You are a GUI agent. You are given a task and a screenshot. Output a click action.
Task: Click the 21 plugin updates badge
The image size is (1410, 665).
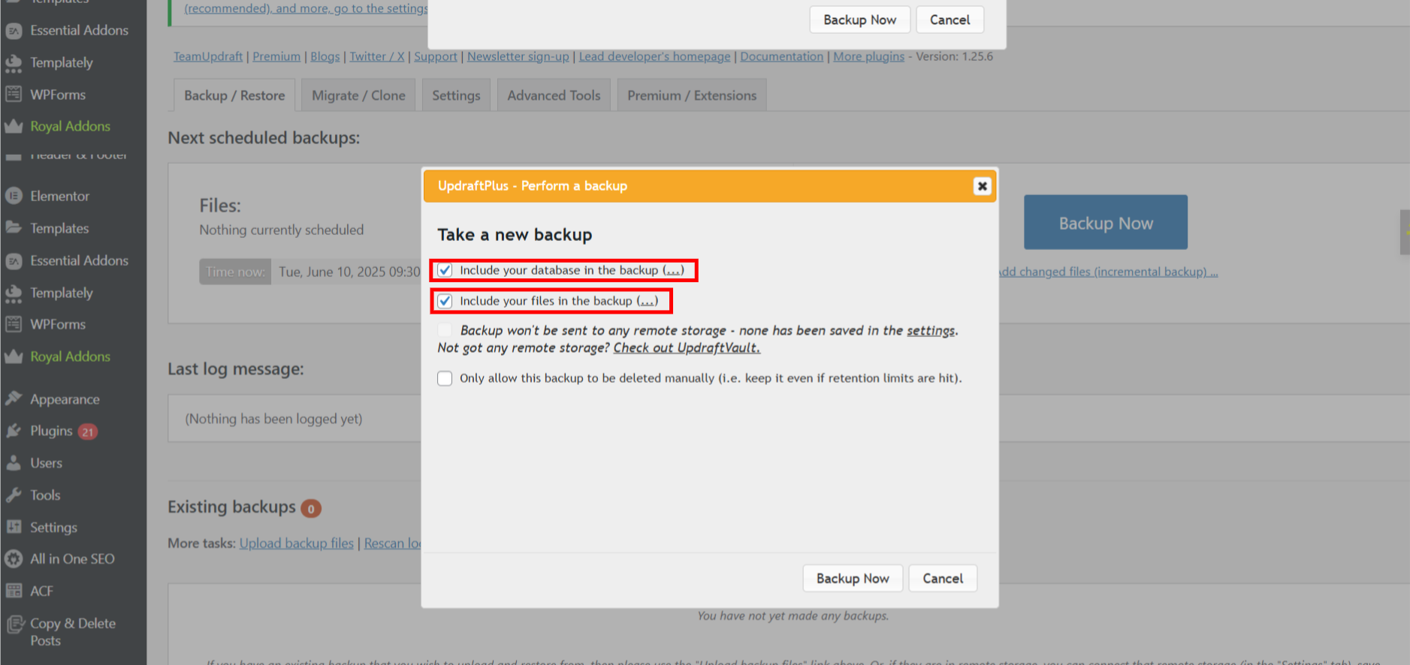(x=88, y=432)
